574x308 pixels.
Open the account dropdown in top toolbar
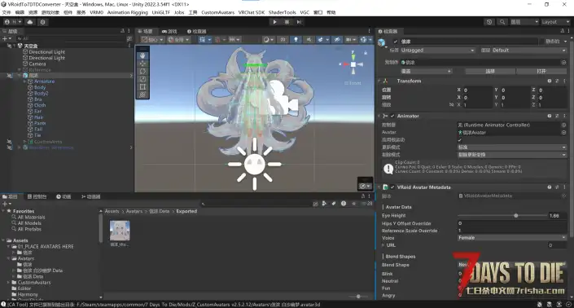click(13, 22)
